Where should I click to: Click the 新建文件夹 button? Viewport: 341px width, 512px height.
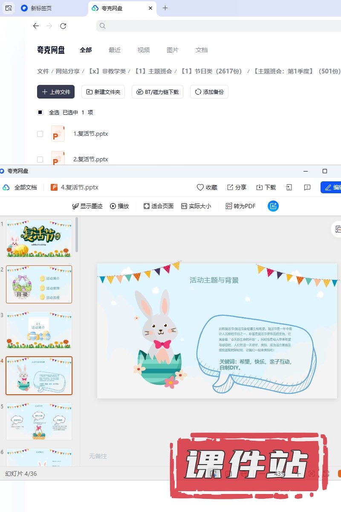click(x=103, y=92)
